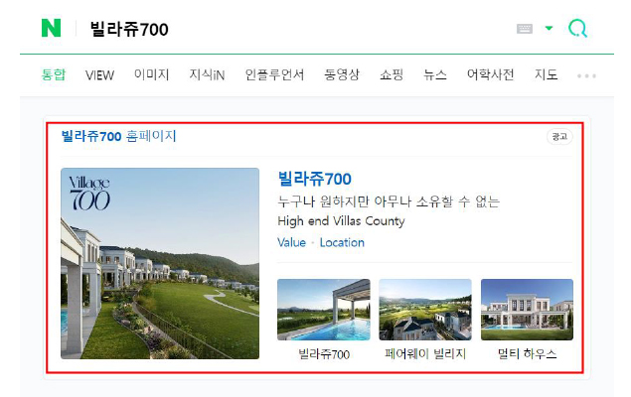Click the 광고 ad badge
This screenshot has height=397, width=631.
pos(559,137)
